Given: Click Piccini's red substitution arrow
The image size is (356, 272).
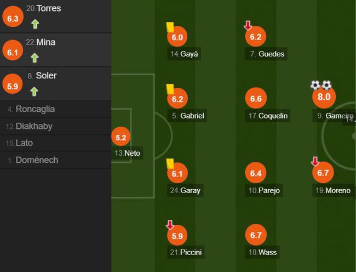Looking at the screenshot, I should (170, 224).
